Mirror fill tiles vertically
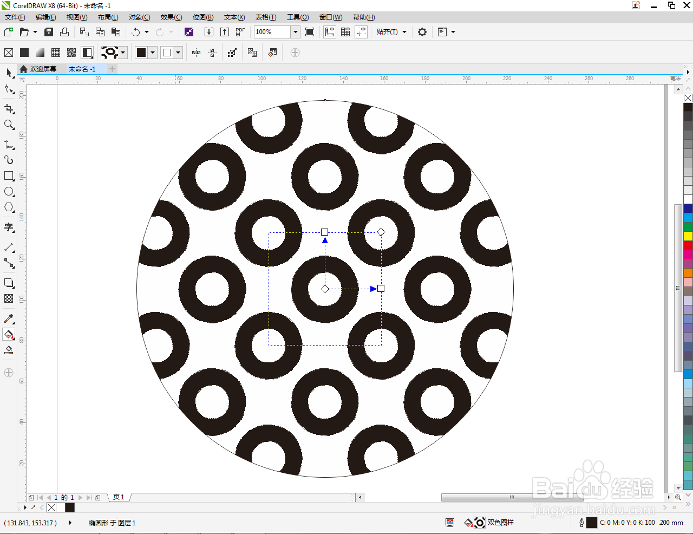The width and height of the screenshot is (693, 534). point(212,53)
